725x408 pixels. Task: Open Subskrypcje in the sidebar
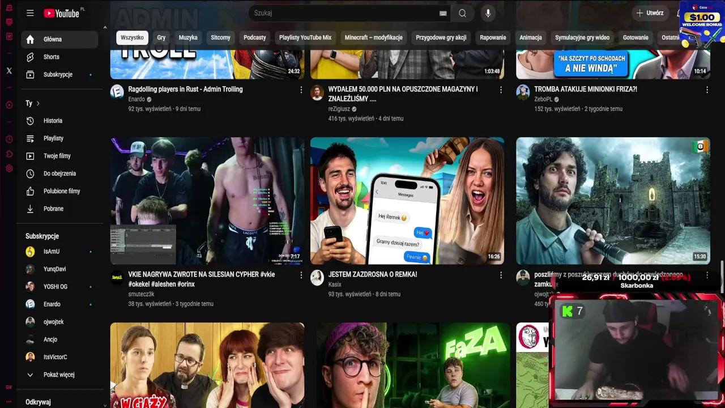click(x=59, y=74)
